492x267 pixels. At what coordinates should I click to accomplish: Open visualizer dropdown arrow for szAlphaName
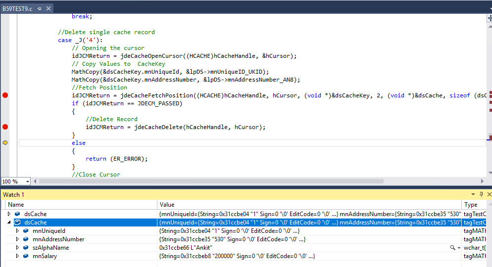(459, 248)
